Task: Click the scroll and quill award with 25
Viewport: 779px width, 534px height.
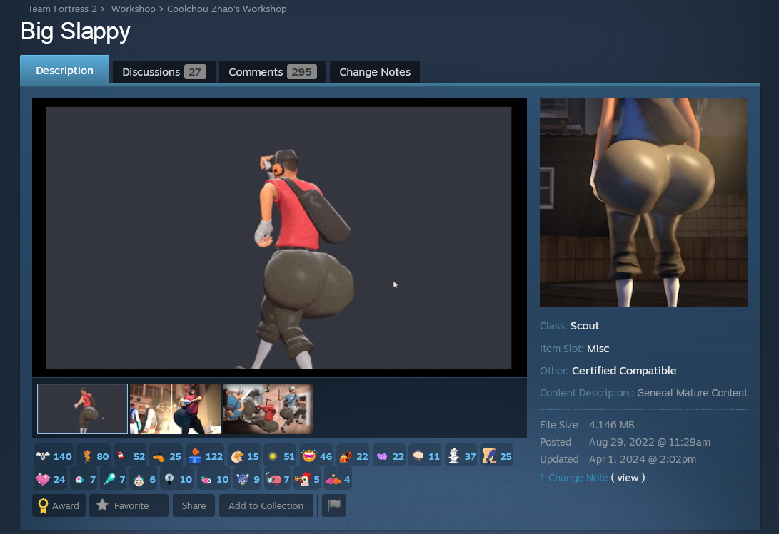Action: pyautogui.click(x=497, y=456)
